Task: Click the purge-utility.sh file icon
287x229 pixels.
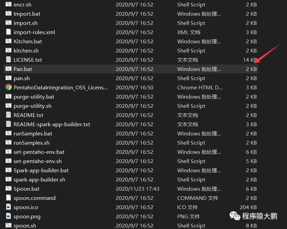Action: 9,106
